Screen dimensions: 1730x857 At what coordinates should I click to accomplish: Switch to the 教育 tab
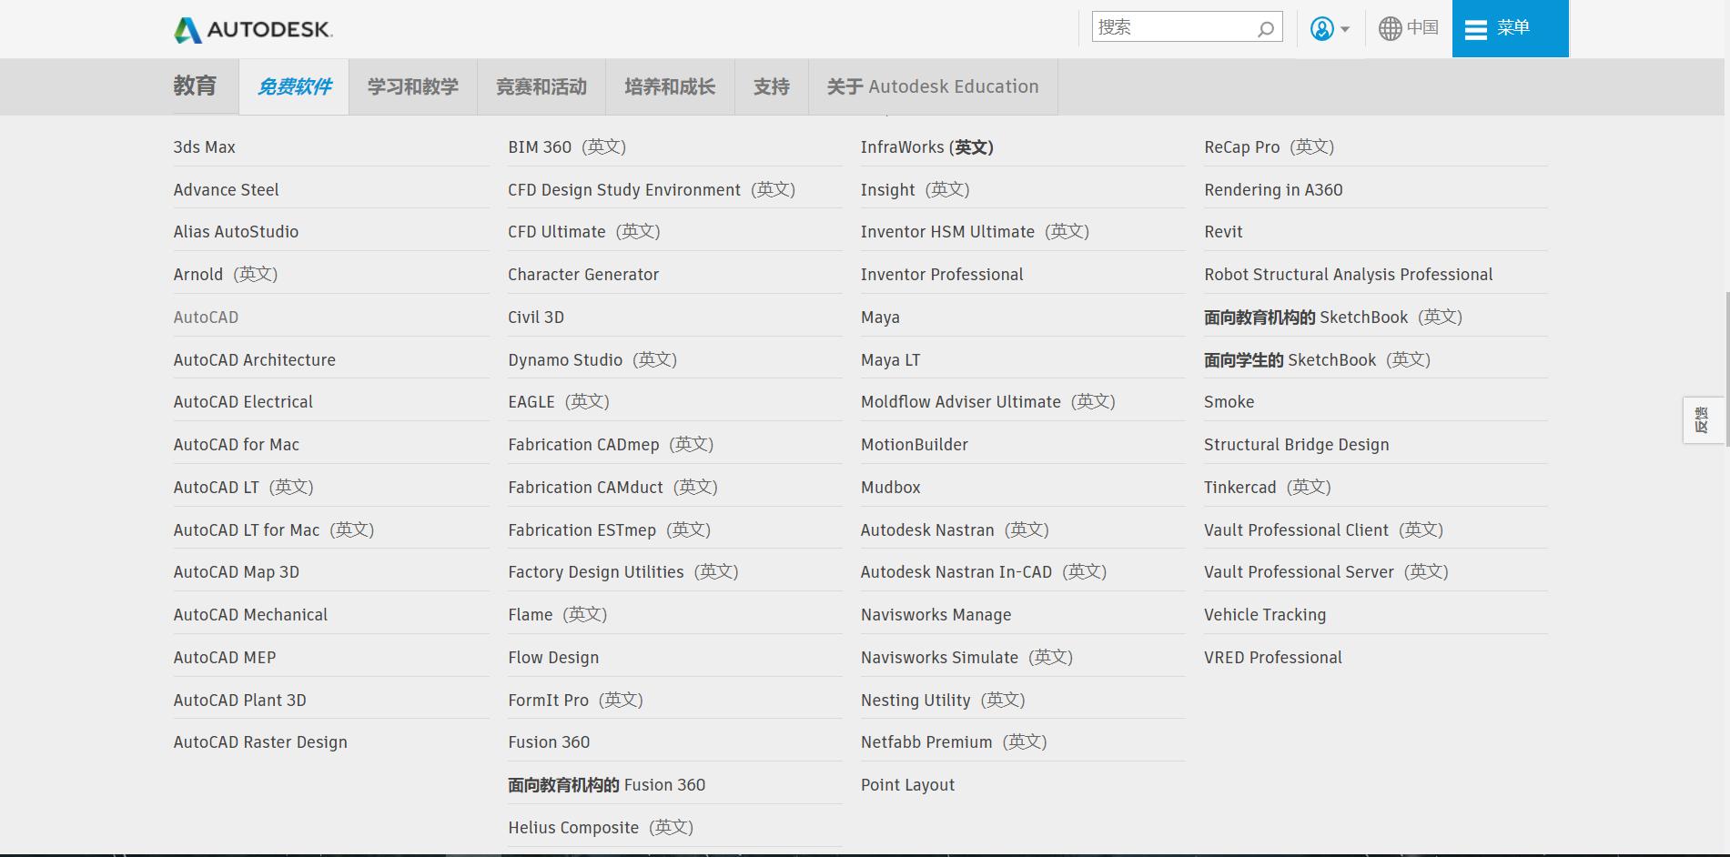193,86
